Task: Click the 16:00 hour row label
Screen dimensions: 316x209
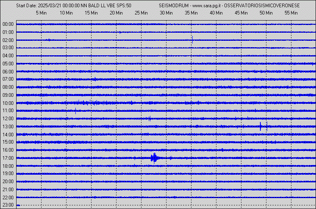Action: tap(8, 150)
